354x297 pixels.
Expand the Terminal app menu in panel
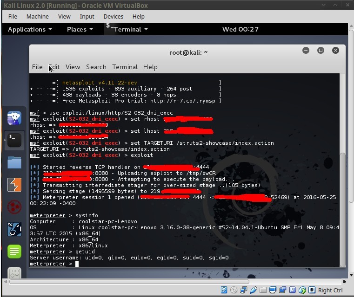(x=127, y=29)
